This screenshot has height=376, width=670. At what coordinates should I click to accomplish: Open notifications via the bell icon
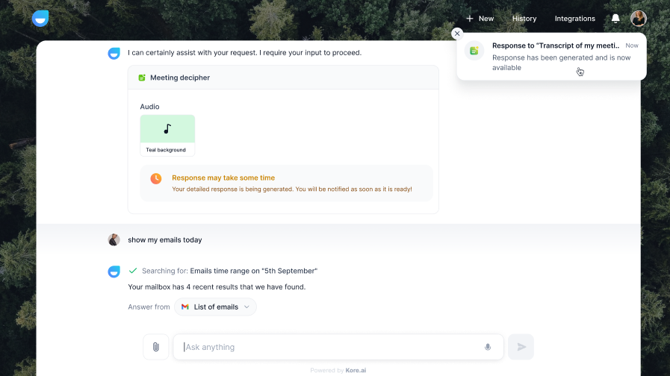(x=615, y=19)
